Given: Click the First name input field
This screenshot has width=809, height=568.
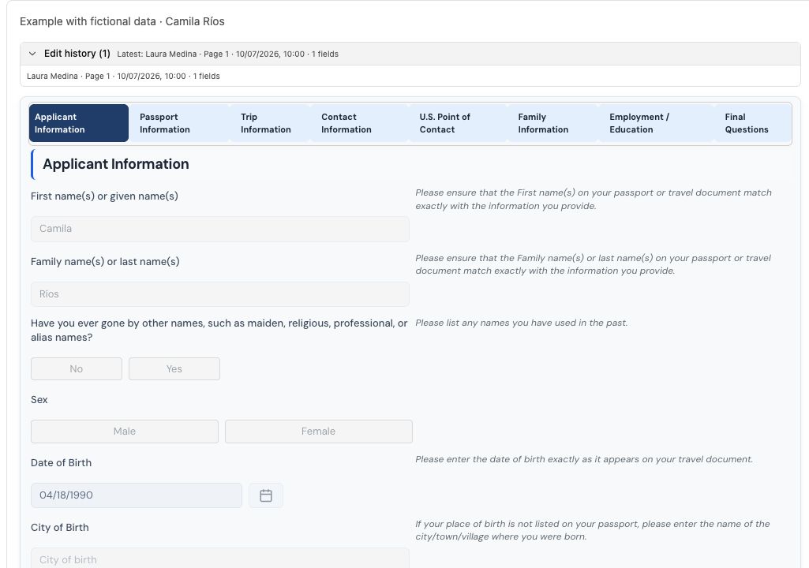Looking at the screenshot, I should click(x=219, y=229).
